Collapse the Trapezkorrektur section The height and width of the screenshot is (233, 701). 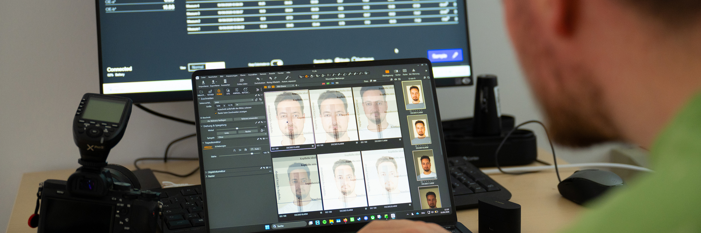[x=203, y=143]
